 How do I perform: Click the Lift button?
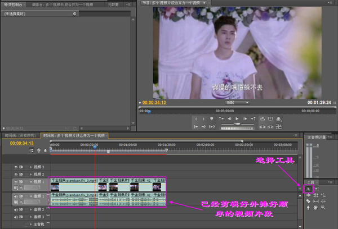pyautogui.click(x=263, y=127)
